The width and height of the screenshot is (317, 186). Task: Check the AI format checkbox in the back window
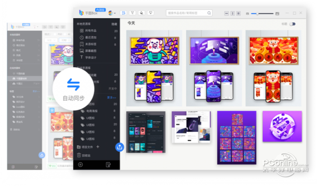(65, 34)
